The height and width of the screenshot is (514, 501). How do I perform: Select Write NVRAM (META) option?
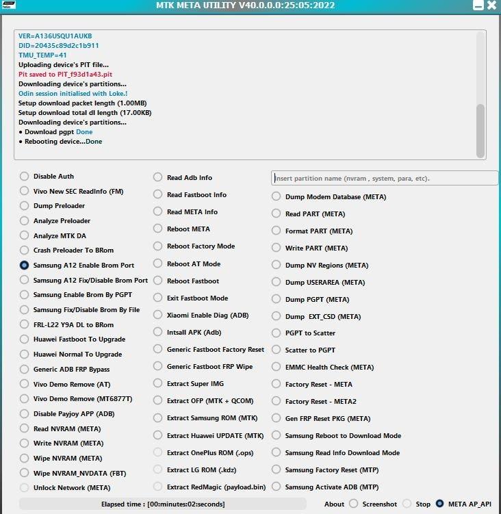(x=24, y=444)
